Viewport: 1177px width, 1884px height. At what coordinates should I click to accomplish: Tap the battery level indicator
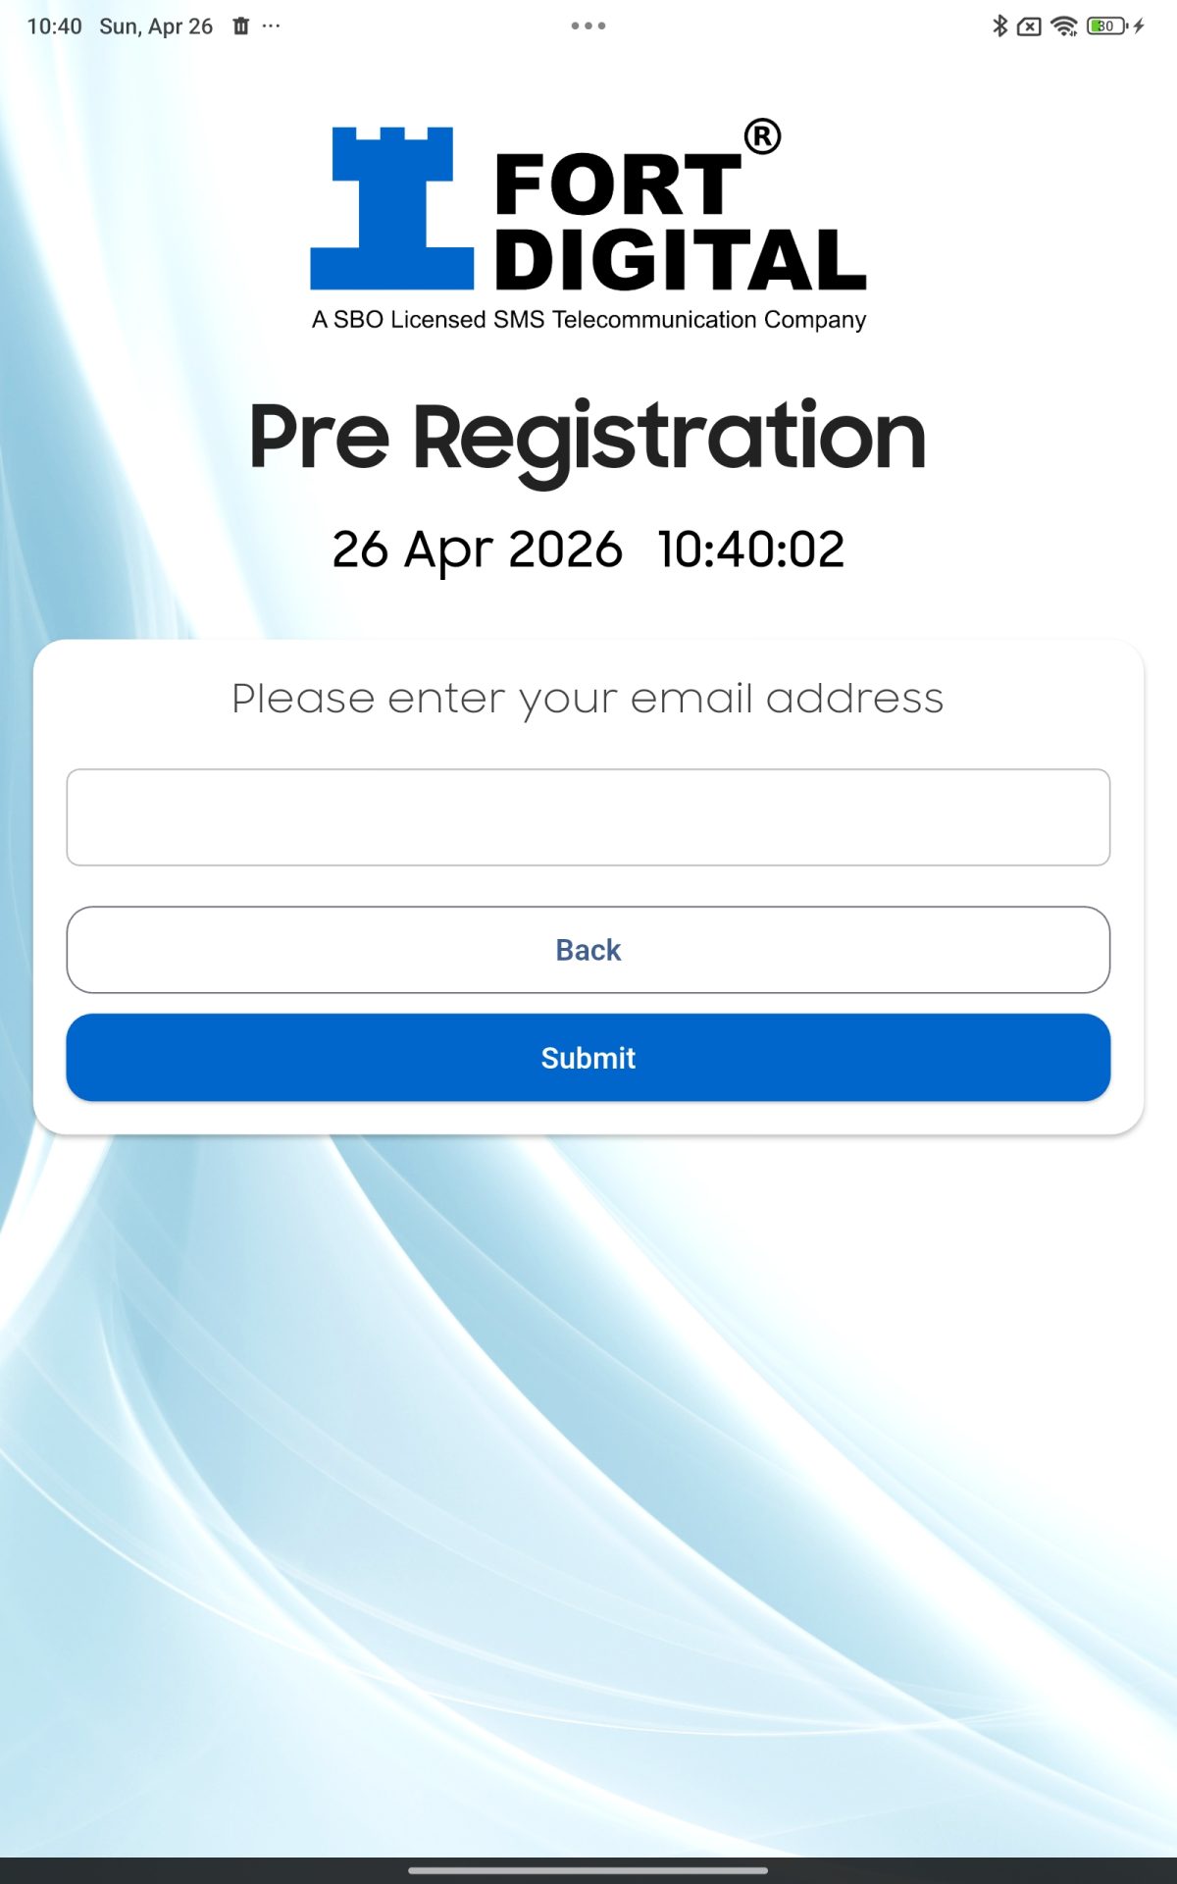click(x=1106, y=26)
